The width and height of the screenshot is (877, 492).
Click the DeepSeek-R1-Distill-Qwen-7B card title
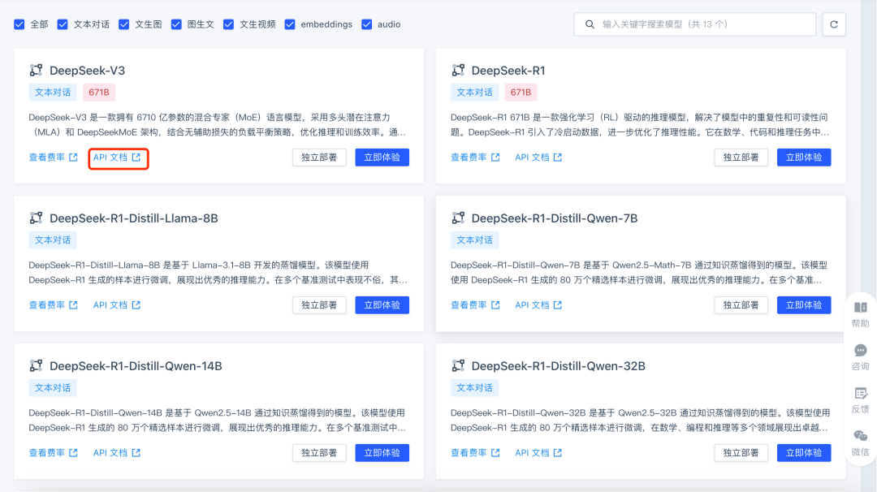click(555, 218)
